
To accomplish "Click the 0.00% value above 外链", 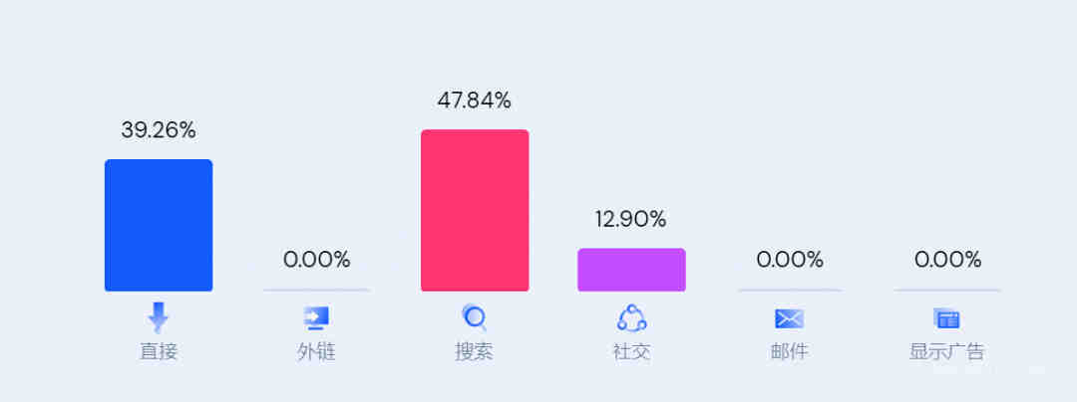I will tap(317, 260).
